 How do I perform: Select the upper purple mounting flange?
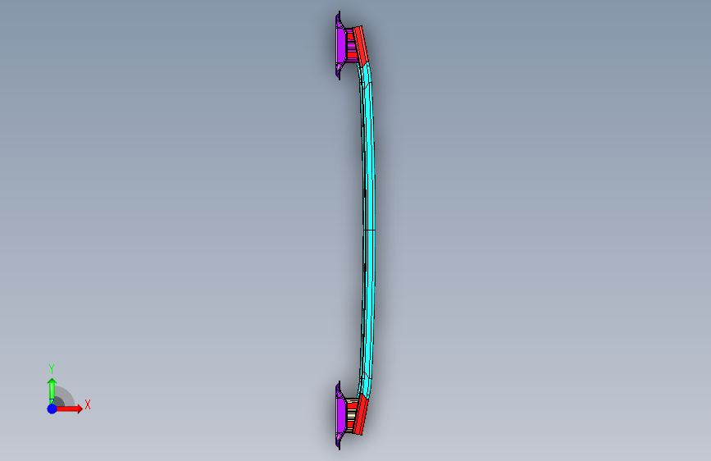[340, 45]
